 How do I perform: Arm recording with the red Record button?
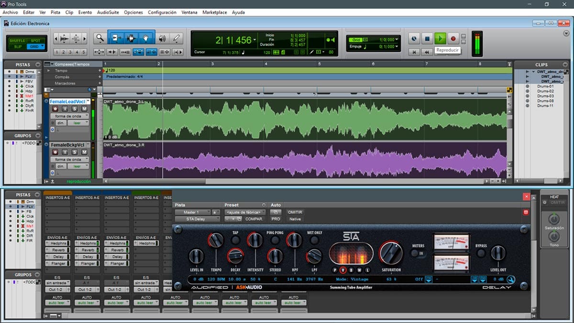pyautogui.click(x=453, y=38)
